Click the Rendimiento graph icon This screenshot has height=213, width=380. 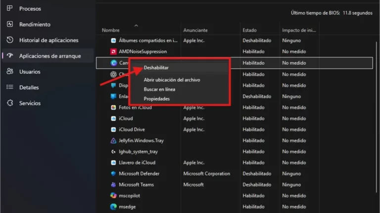(10, 24)
